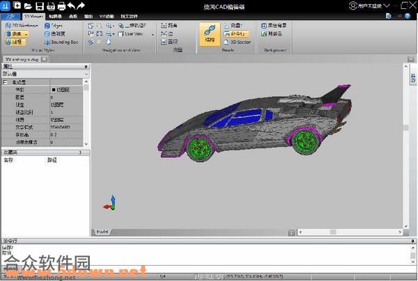The height and width of the screenshot is (281, 418).
Task: Click the horizontal scrollbar thumb under the viewport
Action: 333,232
